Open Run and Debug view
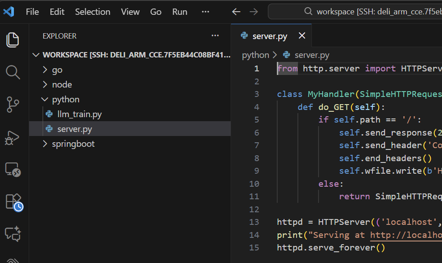Viewport: 442px width, 263px height. click(13, 137)
